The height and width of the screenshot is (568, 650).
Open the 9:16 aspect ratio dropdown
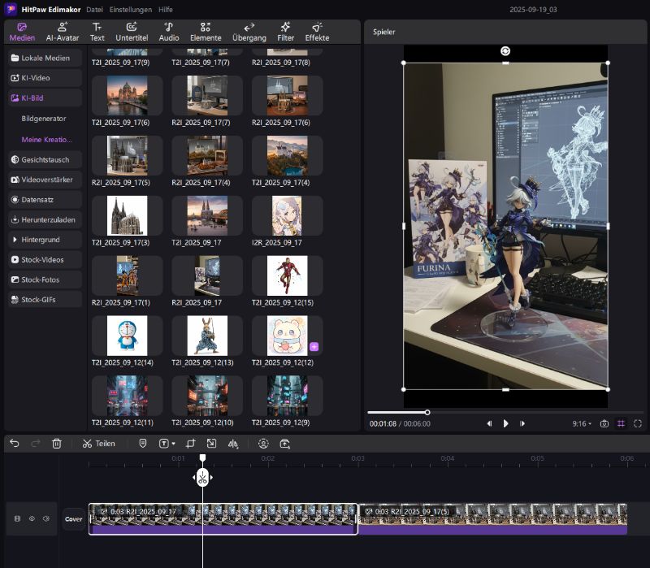pyautogui.click(x=582, y=423)
